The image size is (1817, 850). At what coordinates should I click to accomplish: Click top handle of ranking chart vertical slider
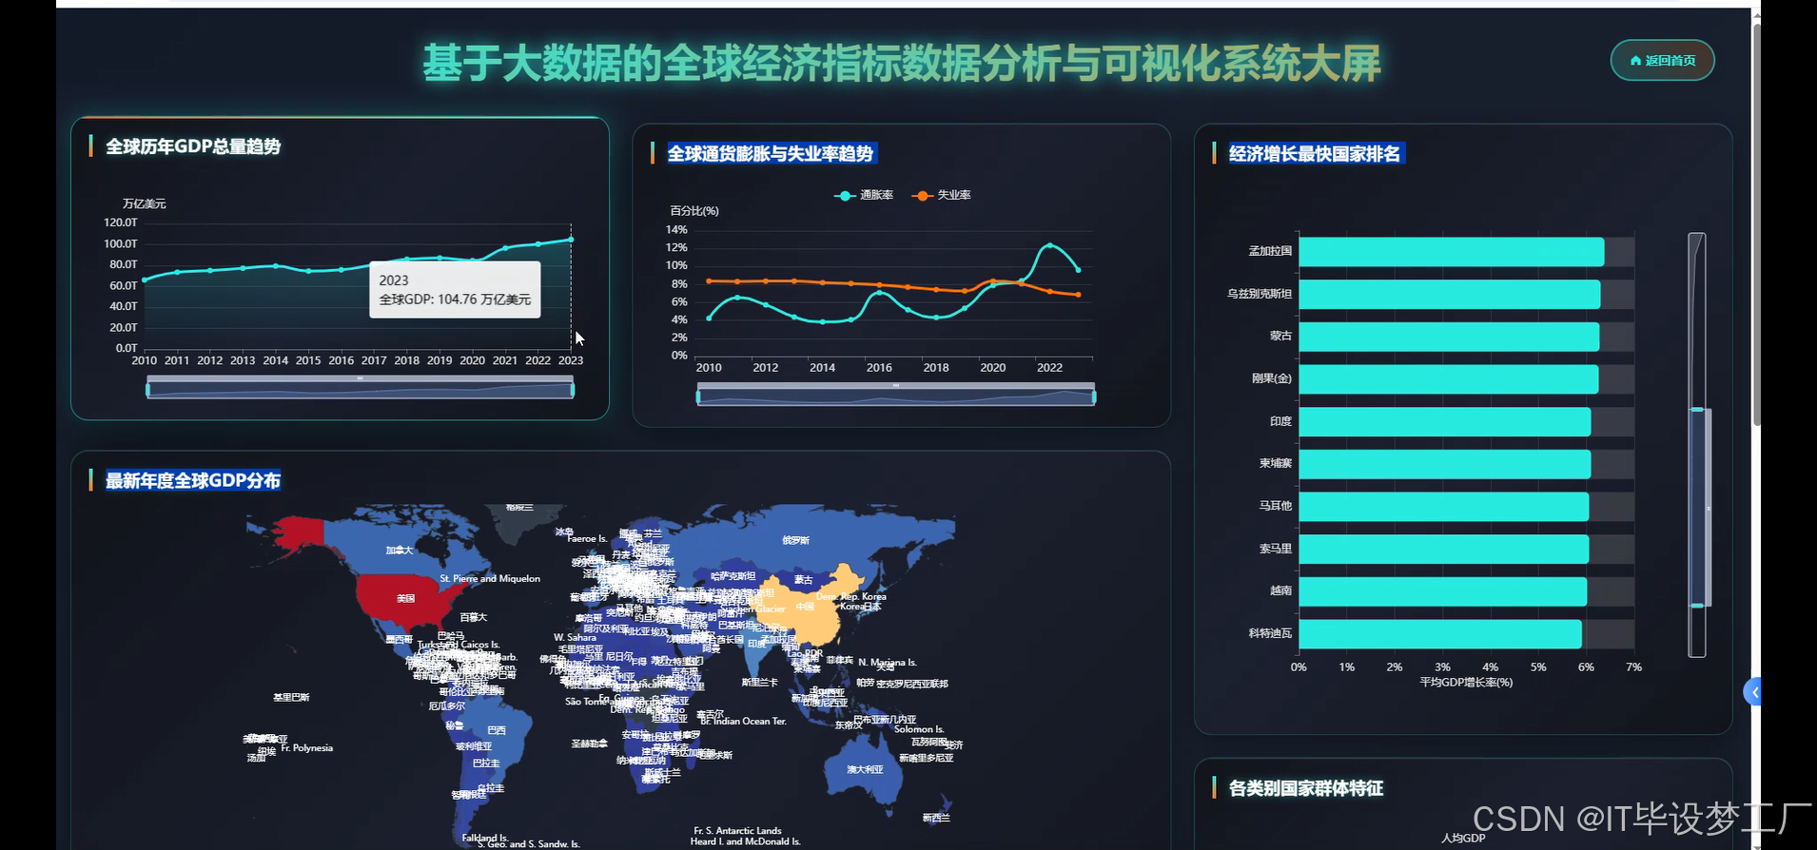coord(1697,410)
